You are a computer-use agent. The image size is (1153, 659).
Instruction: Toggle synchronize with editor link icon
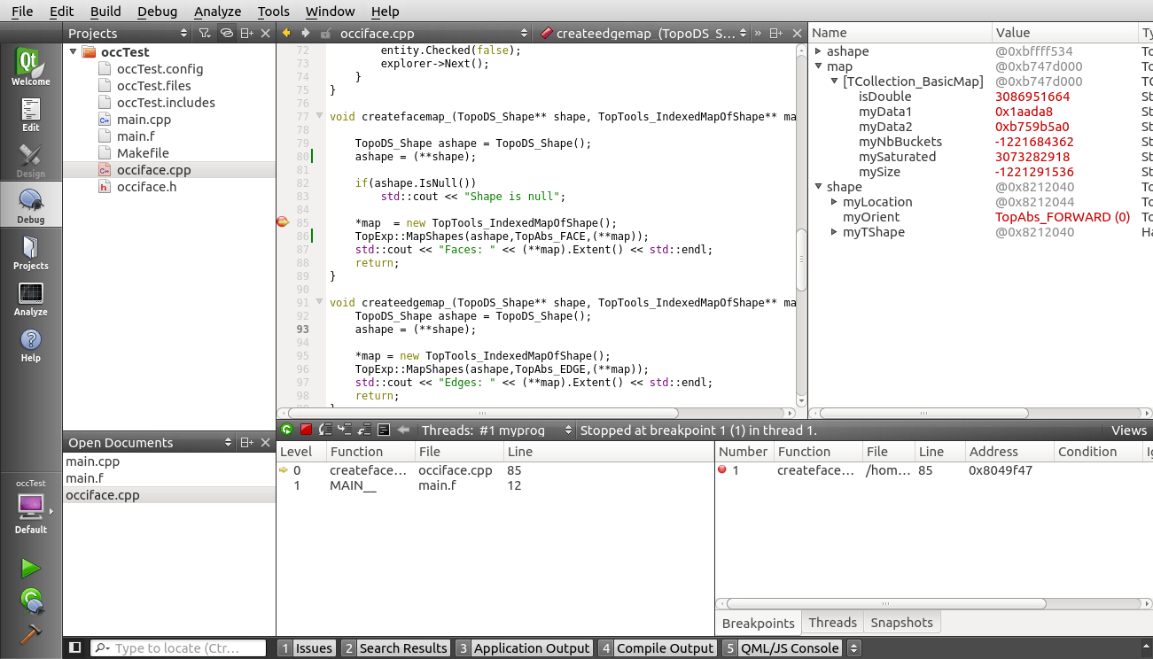pos(226,33)
